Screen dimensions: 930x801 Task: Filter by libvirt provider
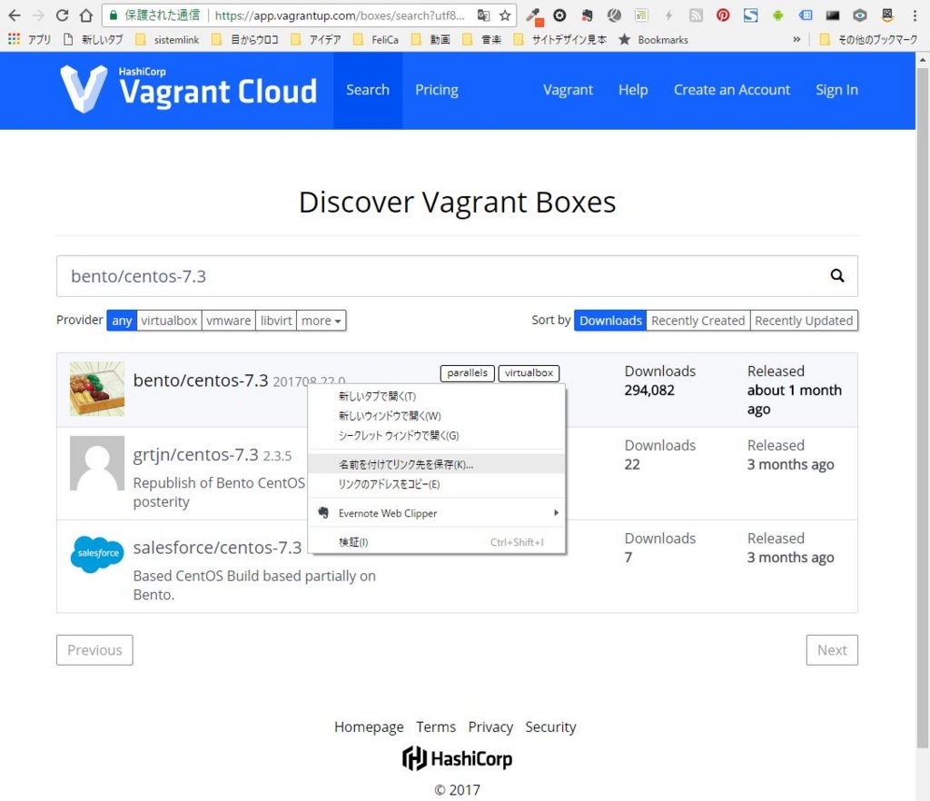tap(276, 321)
